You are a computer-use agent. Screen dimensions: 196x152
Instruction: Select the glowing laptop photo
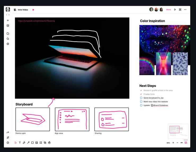tap(72, 58)
